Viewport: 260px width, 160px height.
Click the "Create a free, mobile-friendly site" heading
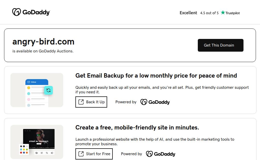click(x=137, y=127)
